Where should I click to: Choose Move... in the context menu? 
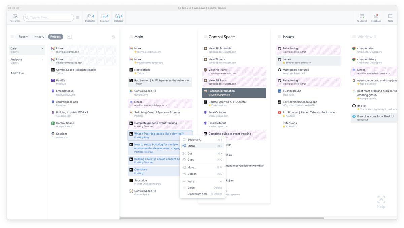pos(203,167)
